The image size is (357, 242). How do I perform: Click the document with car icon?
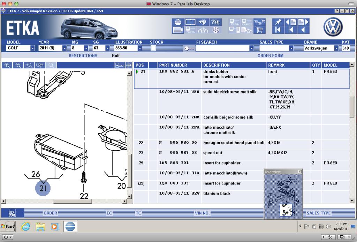coord(247,30)
